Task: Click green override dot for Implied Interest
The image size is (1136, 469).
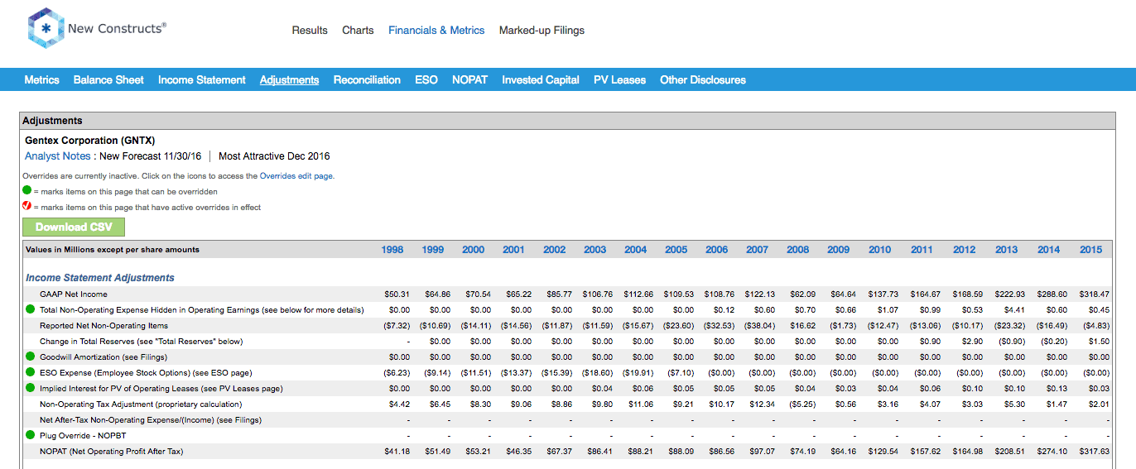Action: click(x=31, y=389)
